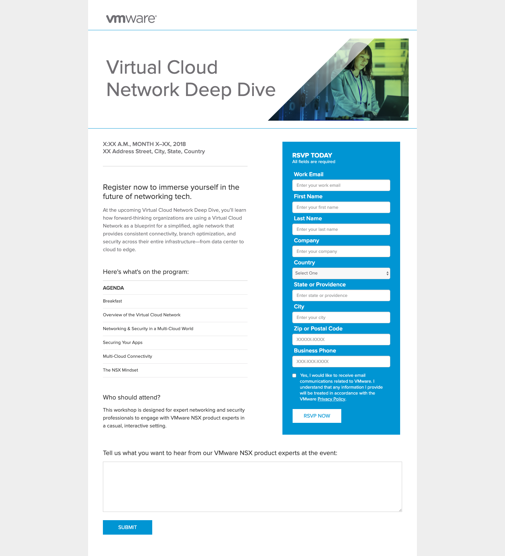Image resolution: width=505 pixels, height=556 pixels.
Task: Click the Networking & Security agenda item
Action: pos(148,328)
